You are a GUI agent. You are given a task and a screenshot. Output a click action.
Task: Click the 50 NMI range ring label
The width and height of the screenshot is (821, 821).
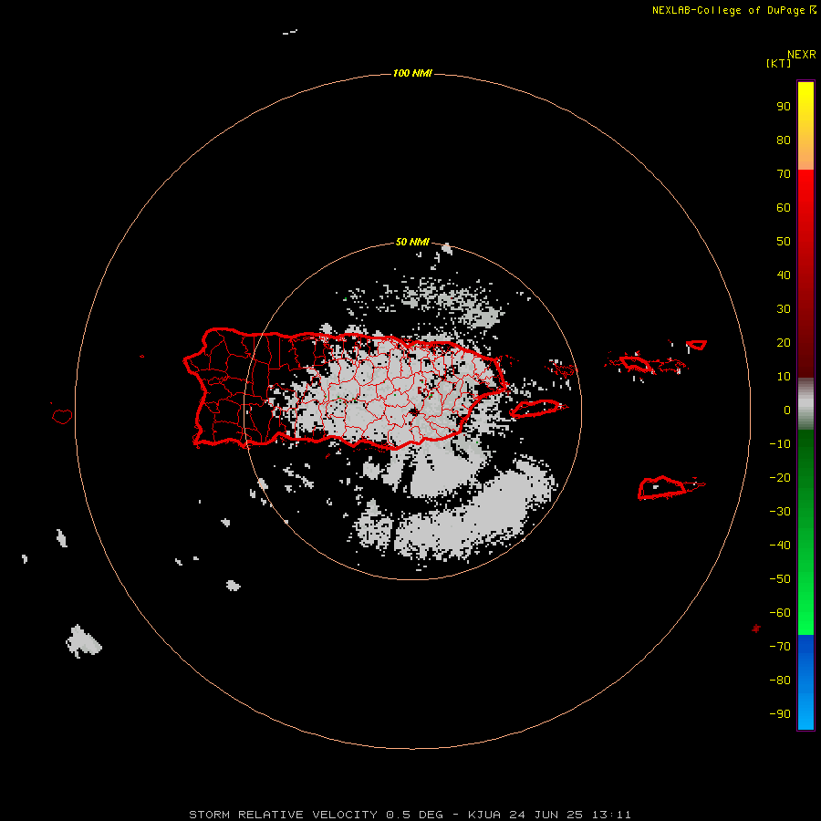click(412, 242)
